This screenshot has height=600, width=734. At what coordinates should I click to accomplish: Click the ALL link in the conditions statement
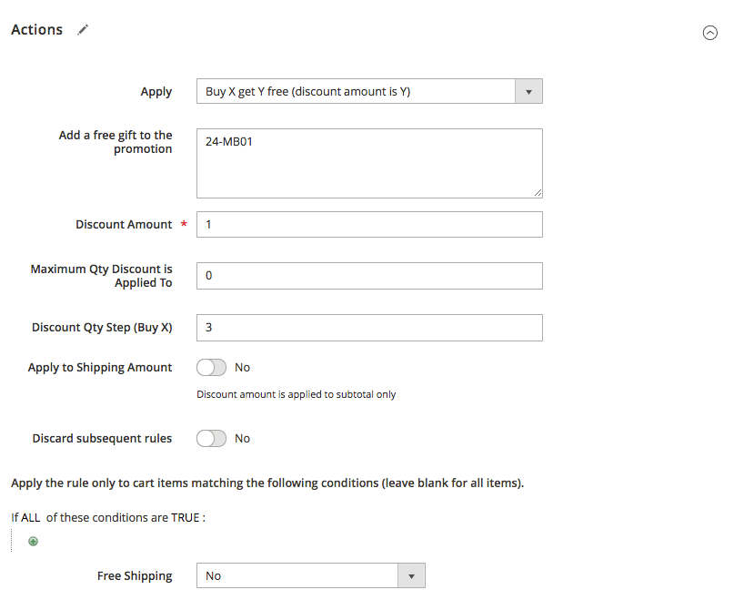[32, 517]
